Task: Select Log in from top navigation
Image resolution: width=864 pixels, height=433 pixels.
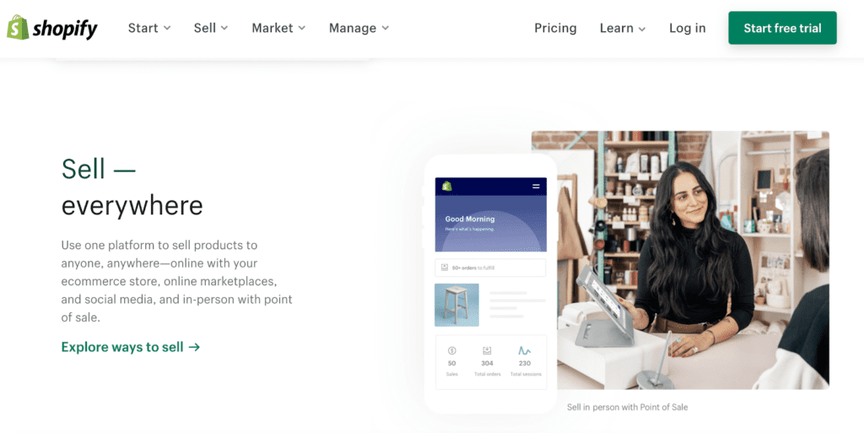Action: point(687,28)
